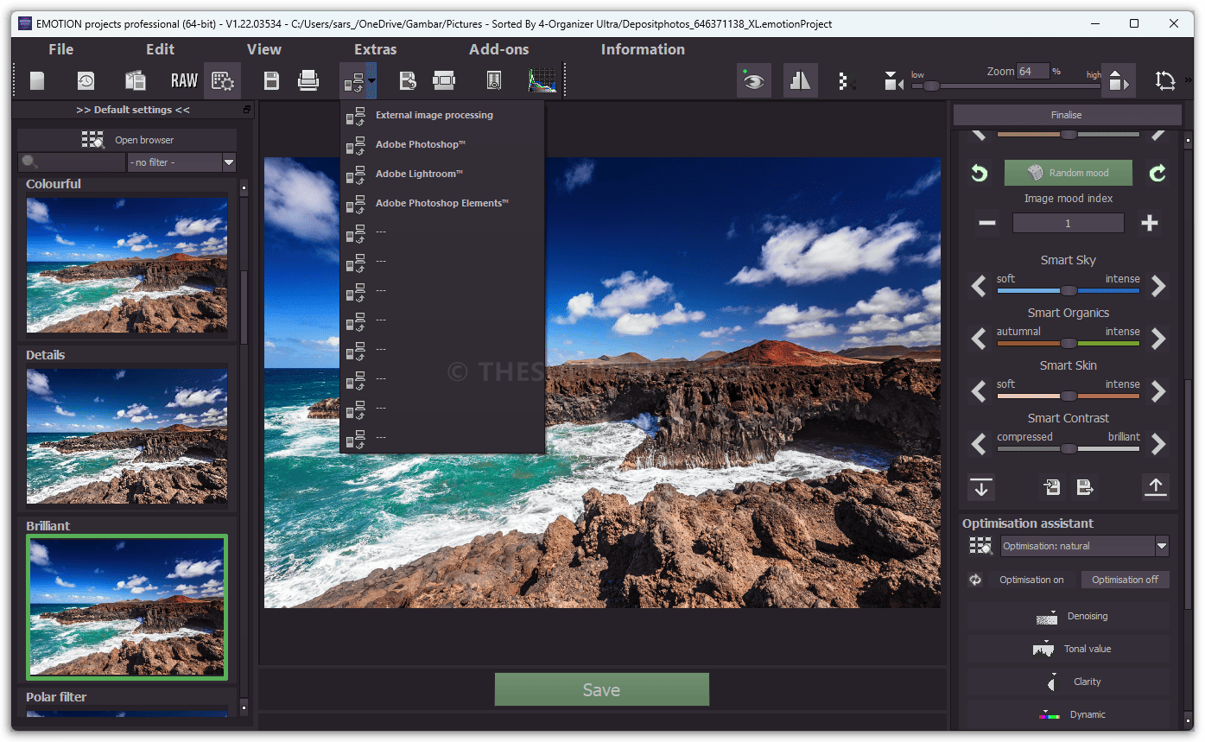
Task: Increase image mood index with plus
Action: (x=1149, y=223)
